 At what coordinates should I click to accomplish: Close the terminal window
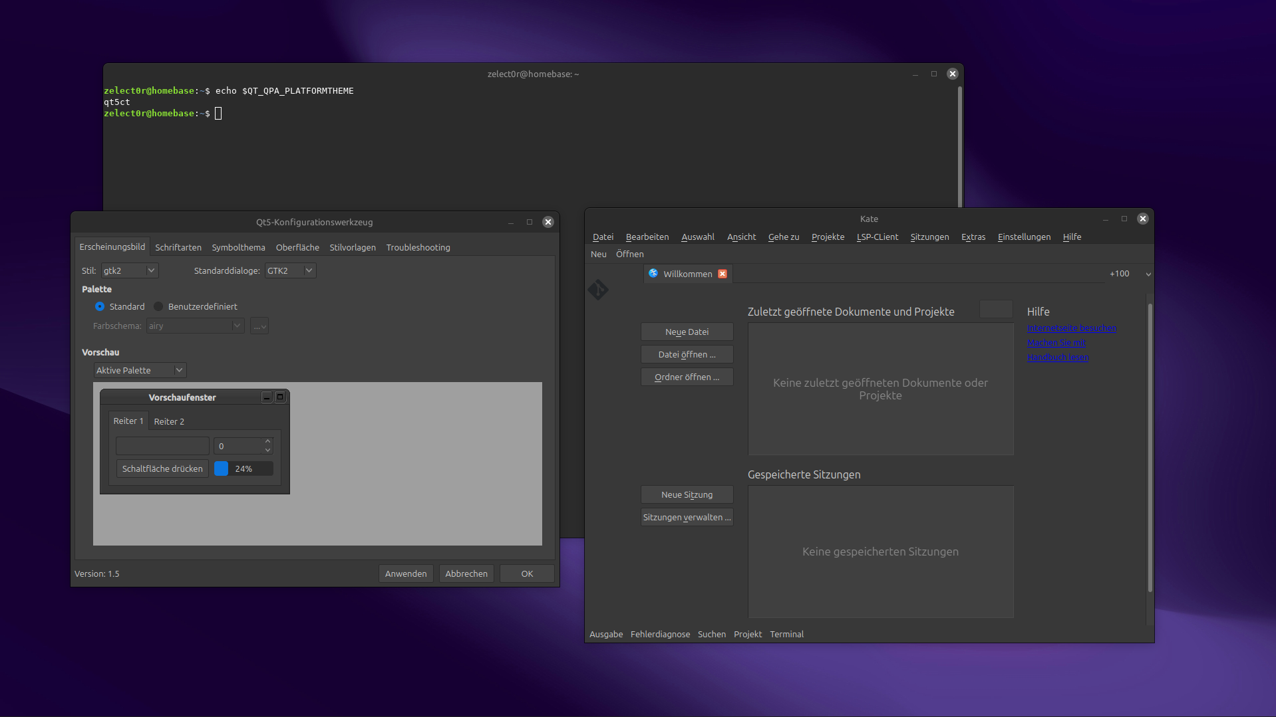point(953,74)
